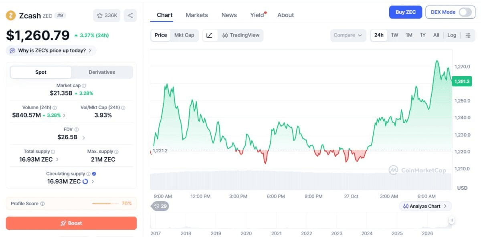Select the Mkt Cap chart view

click(184, 35)
